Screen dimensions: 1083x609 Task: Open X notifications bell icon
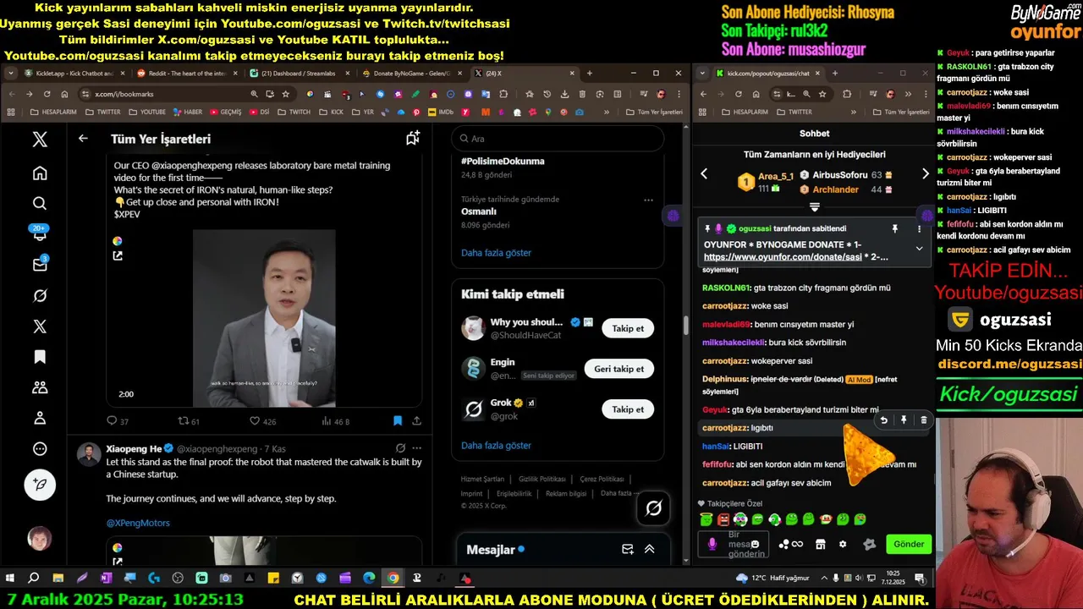point(40,235)
